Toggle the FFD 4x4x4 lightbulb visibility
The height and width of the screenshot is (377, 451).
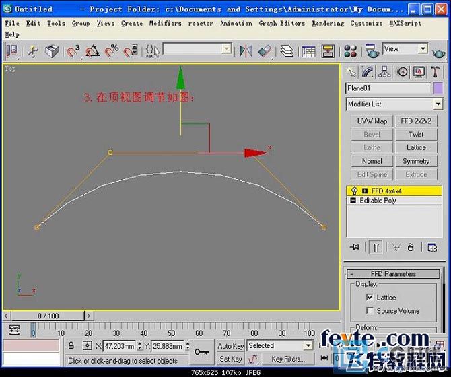[354, 191]
